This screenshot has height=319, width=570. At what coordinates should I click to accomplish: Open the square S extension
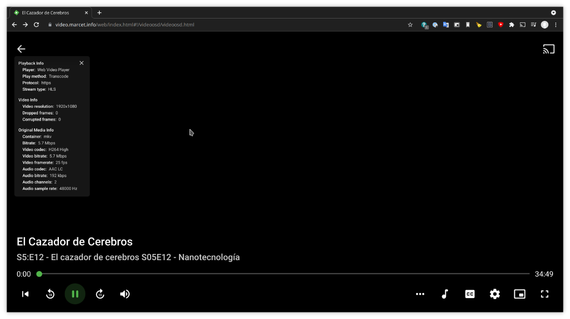pos(490,25)
